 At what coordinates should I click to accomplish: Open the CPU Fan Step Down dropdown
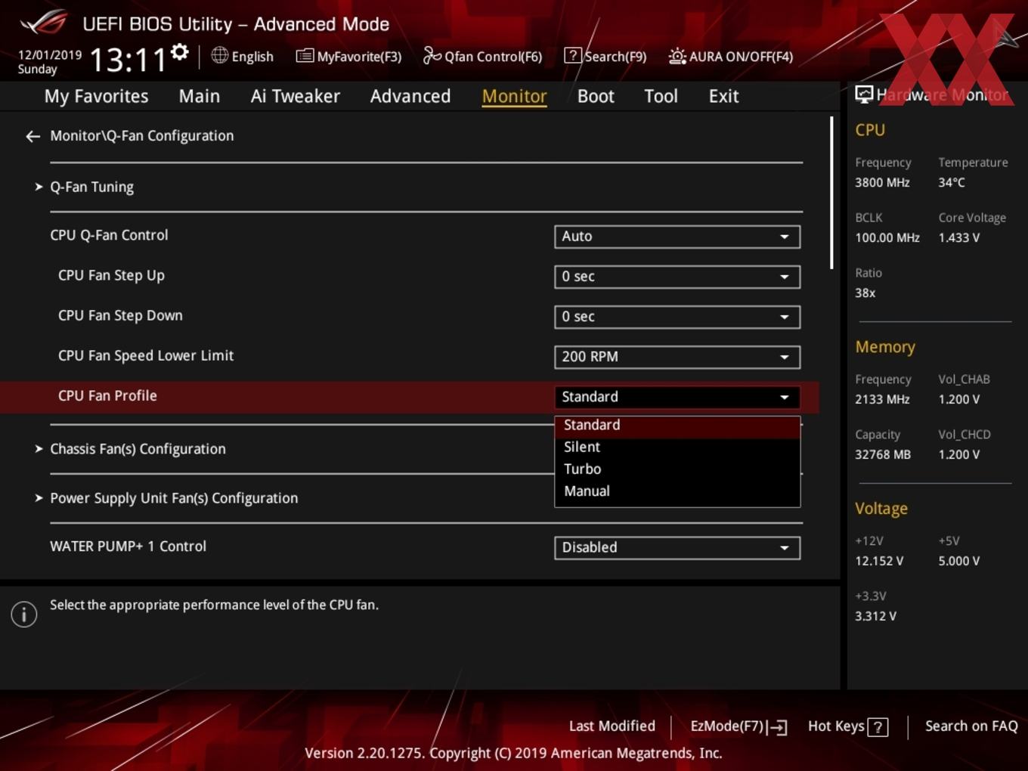[677, 317]
